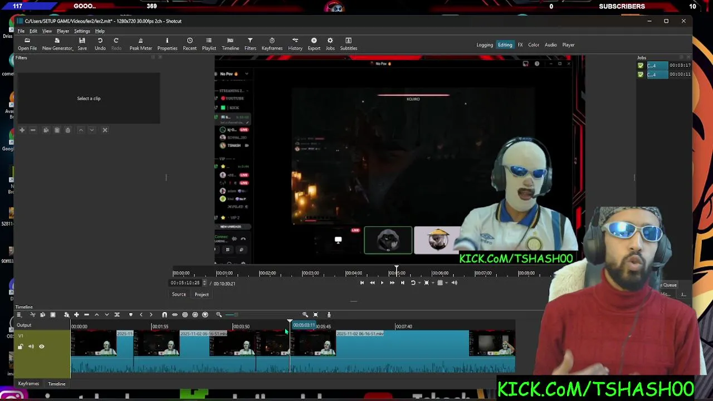
Task: Expand the loop options dropdown arrow
Action: [x=419, y=283]
